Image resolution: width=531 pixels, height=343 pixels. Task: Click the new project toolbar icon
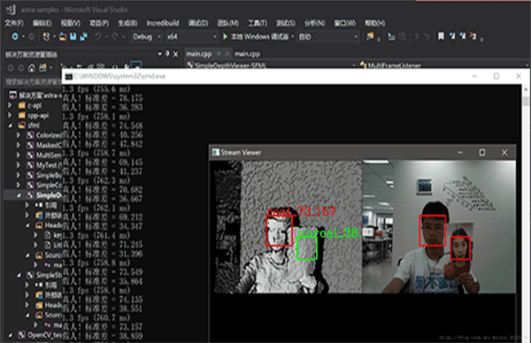point(46,36)
